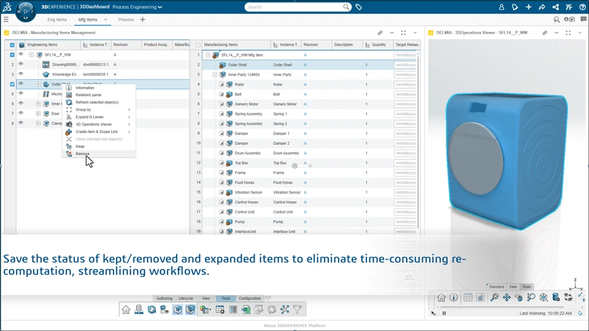This screenshot has height=331, width=589.
Task: Click the column layout icon in bottom toolbar
Action: pyautogui.click(x=233, y=310)
